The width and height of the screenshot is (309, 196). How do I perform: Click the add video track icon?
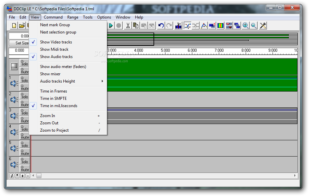[x=212, y=26]
